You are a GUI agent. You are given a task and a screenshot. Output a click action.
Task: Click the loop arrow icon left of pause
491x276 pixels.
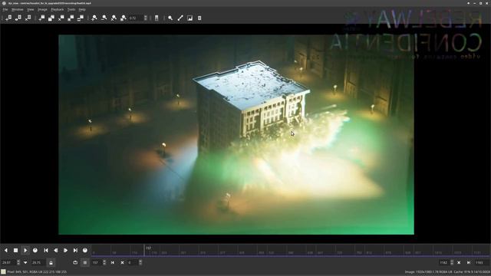(75, 262)
